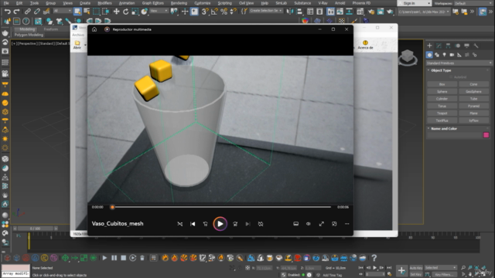Activate the Select and Move tool
The image size is (495, 278).
pyautogui.click(x=117, y=12)
